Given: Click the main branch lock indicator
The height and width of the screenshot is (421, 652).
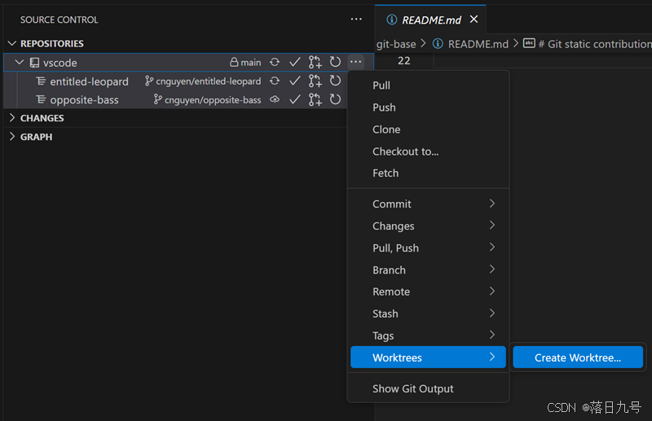Looking at the screenshot, I should [245, 63].
